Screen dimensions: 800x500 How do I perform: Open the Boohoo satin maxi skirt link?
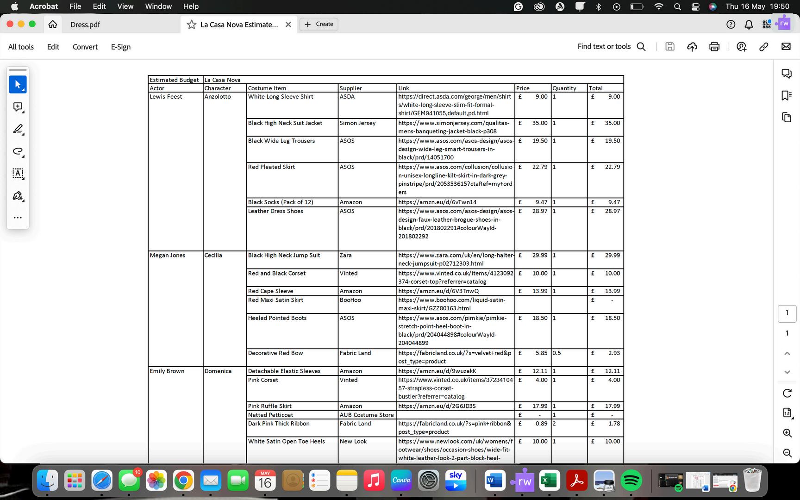[x=452, y=304]
